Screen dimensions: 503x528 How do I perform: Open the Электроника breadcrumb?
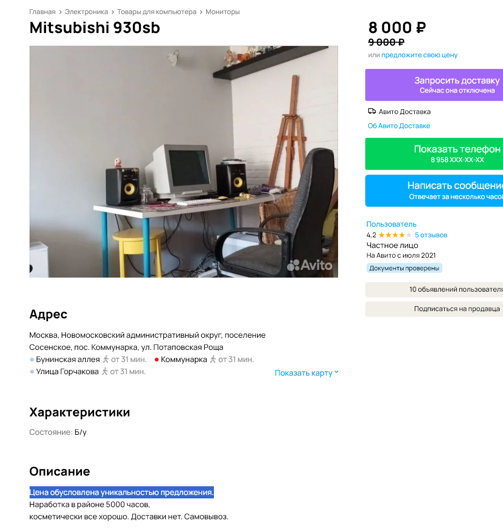pos(86,12)
